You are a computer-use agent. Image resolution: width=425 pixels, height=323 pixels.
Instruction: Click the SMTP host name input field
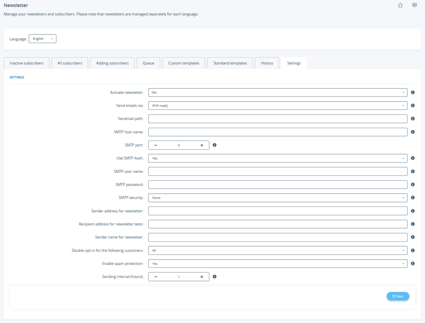pyautogui.click(x=278, y=131)
